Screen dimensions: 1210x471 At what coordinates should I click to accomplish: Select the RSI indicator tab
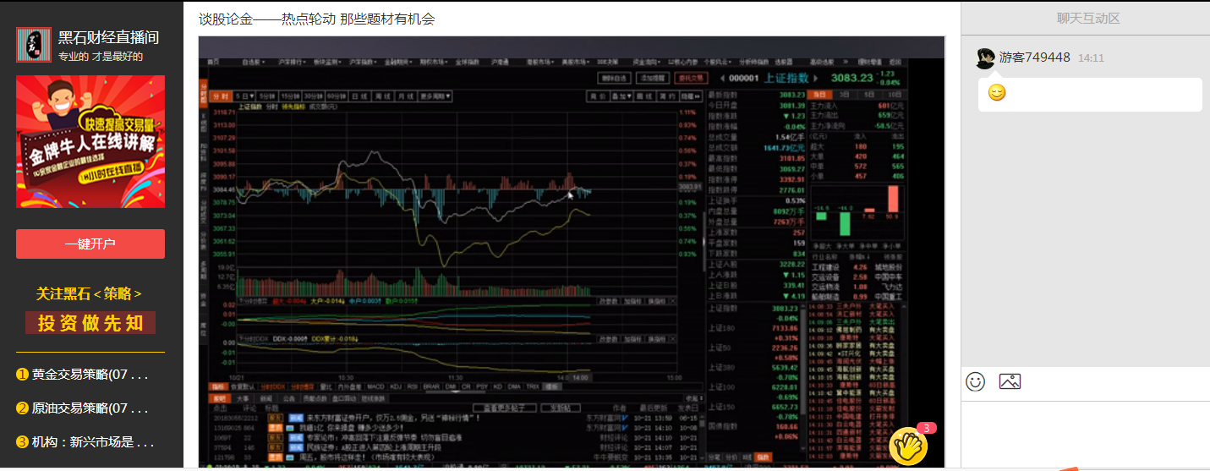click(x=412, y=386)
